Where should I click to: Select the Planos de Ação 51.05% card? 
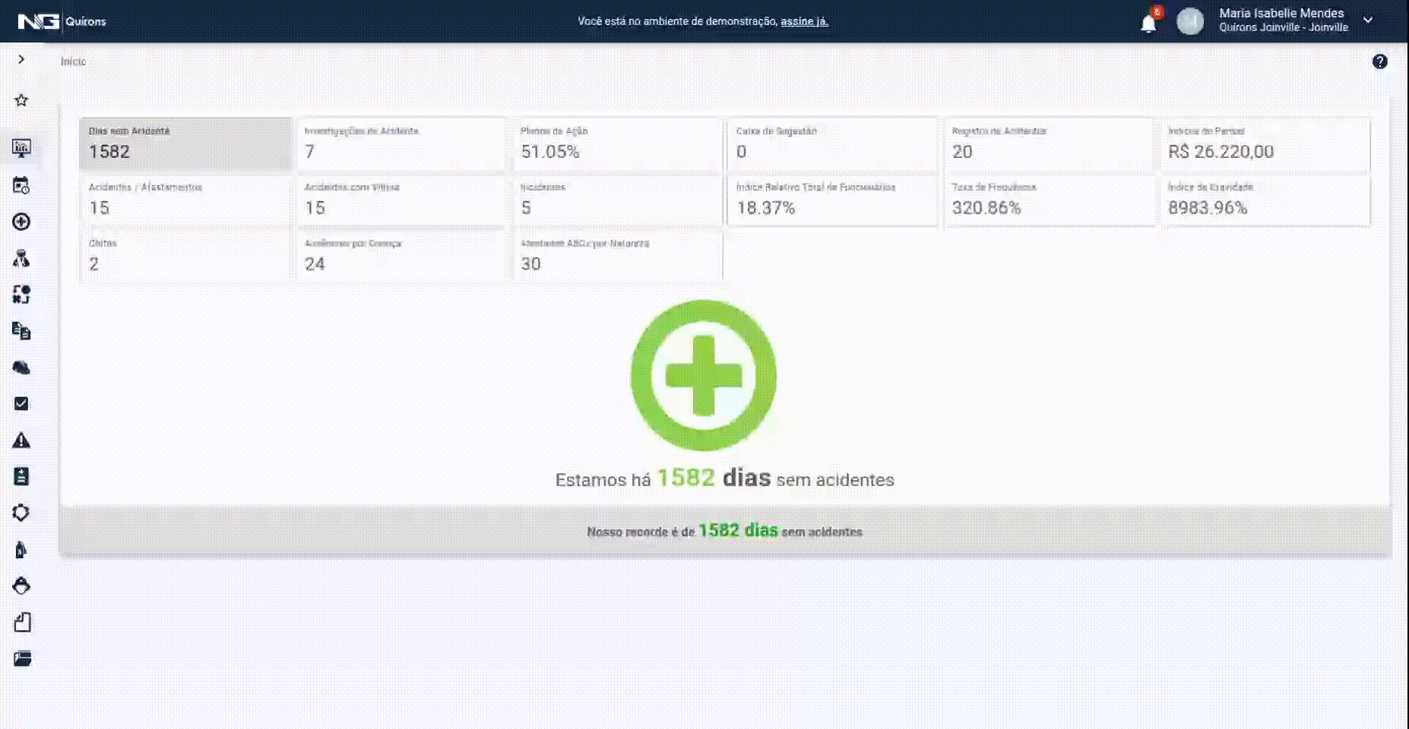616,144
